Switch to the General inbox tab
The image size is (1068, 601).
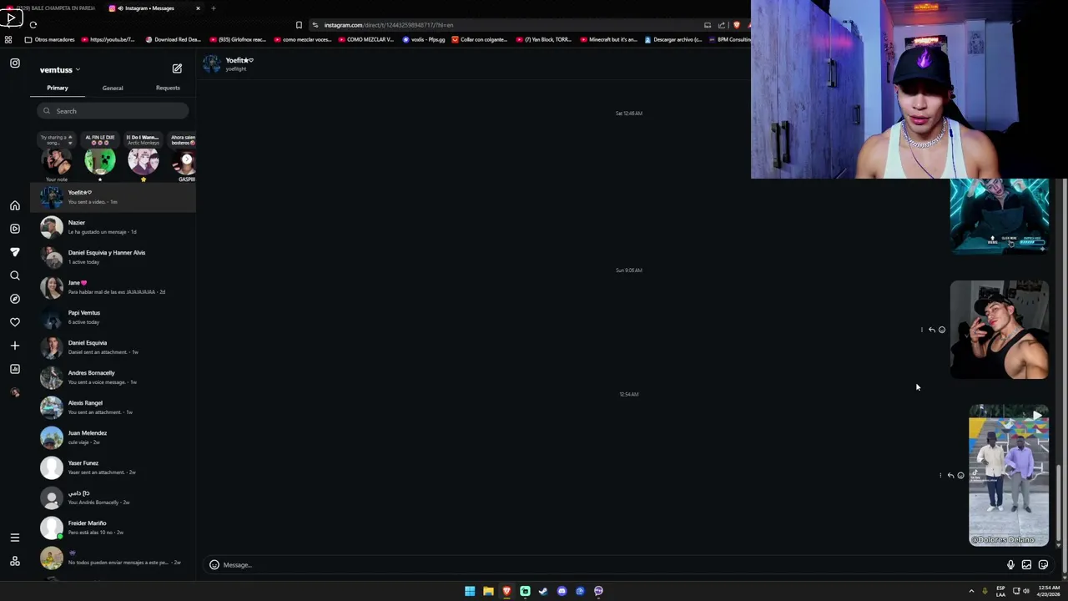click(x=113, y=88)
